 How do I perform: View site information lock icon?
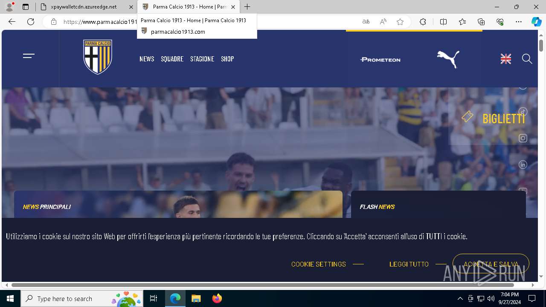(x=54, y=22)
